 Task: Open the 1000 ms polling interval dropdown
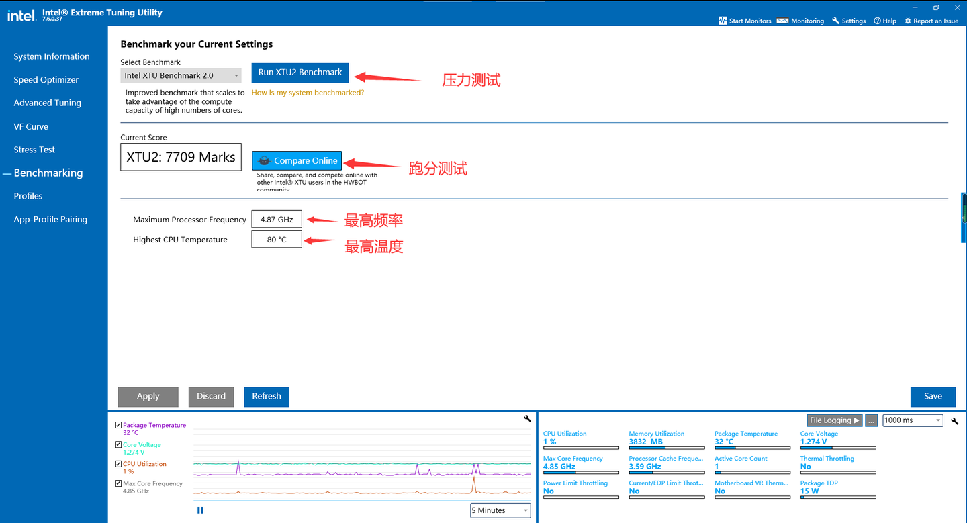913,420
